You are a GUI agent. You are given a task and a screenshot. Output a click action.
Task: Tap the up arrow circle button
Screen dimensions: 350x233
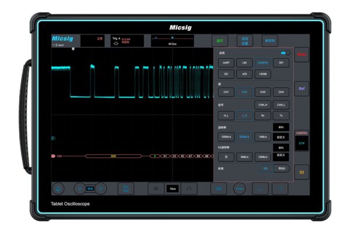click(x=80, y=189)
